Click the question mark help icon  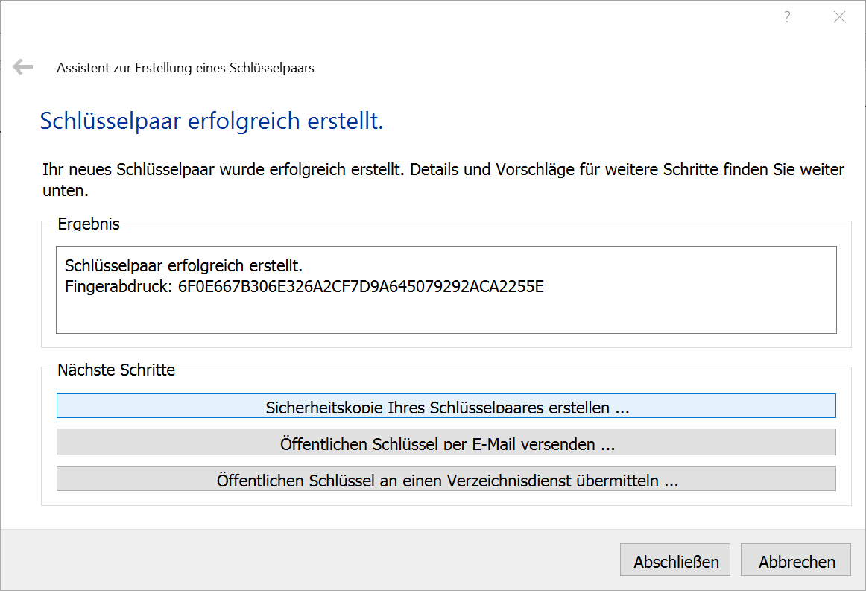pos(787,17)
